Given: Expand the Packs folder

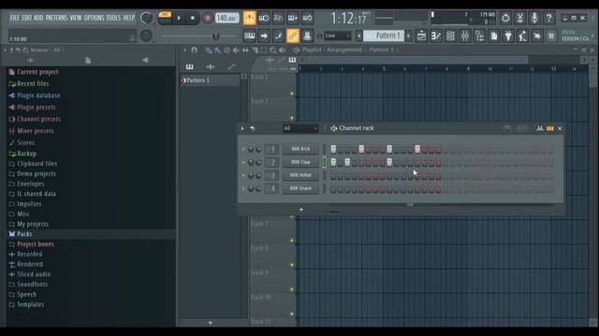Looking at the screenshot, I should (24, 234).
